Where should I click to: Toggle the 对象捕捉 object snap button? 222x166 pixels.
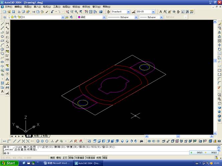pos(79,158)
